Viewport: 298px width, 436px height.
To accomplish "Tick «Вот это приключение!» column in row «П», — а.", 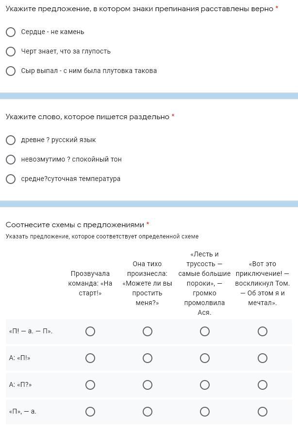I will [x=263, y=412].
